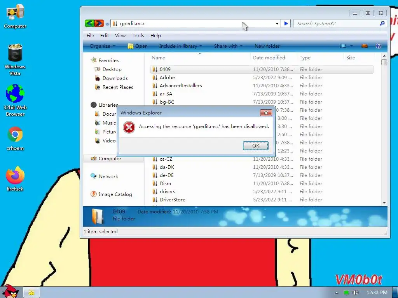
Task: Open the Edit menu
Action: point(104,35)
